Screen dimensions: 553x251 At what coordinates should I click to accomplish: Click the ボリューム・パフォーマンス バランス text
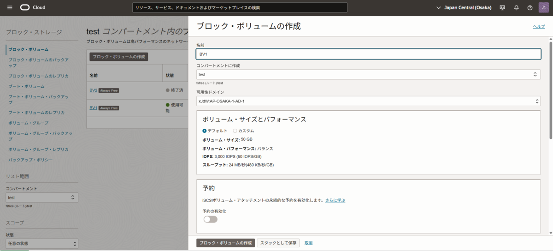click(238, 149)
